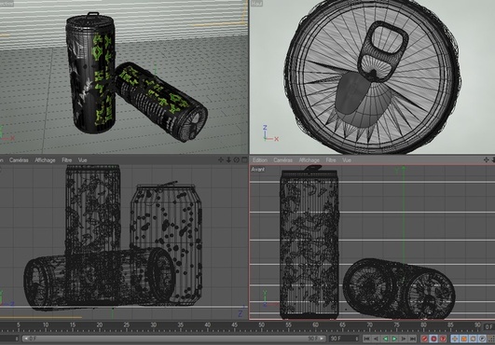Click the timeline preview range slider bar
Screen dimensions: 495x345
click(x=174, y=338)
